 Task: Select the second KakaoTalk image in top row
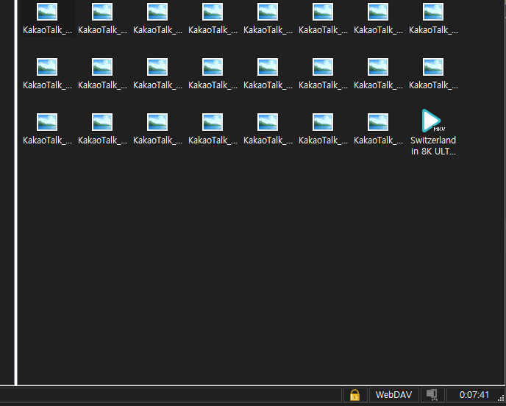coord(102,13)
